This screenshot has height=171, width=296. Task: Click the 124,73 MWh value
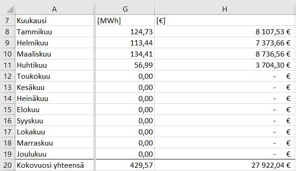(125, 32)
